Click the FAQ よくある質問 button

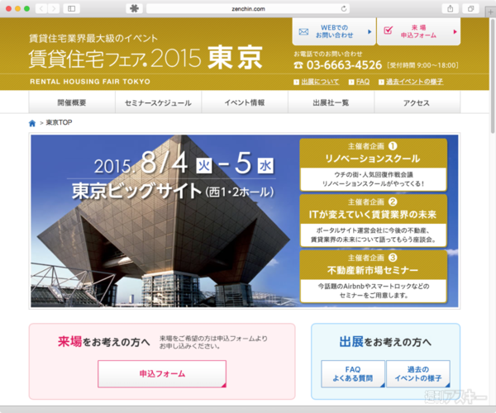[353, 374]
